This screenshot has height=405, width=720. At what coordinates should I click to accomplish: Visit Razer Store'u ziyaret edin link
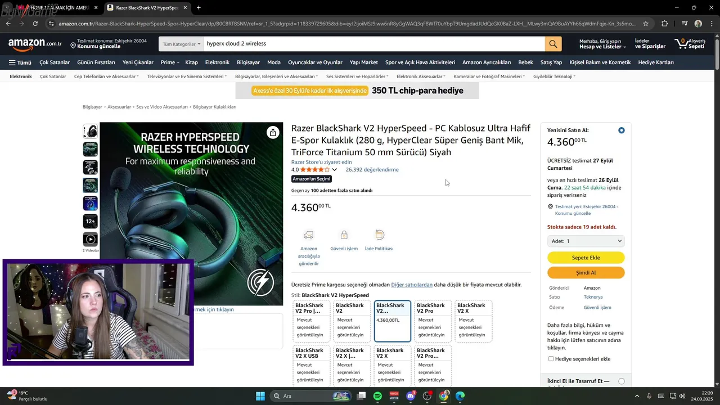click(321, 162)
